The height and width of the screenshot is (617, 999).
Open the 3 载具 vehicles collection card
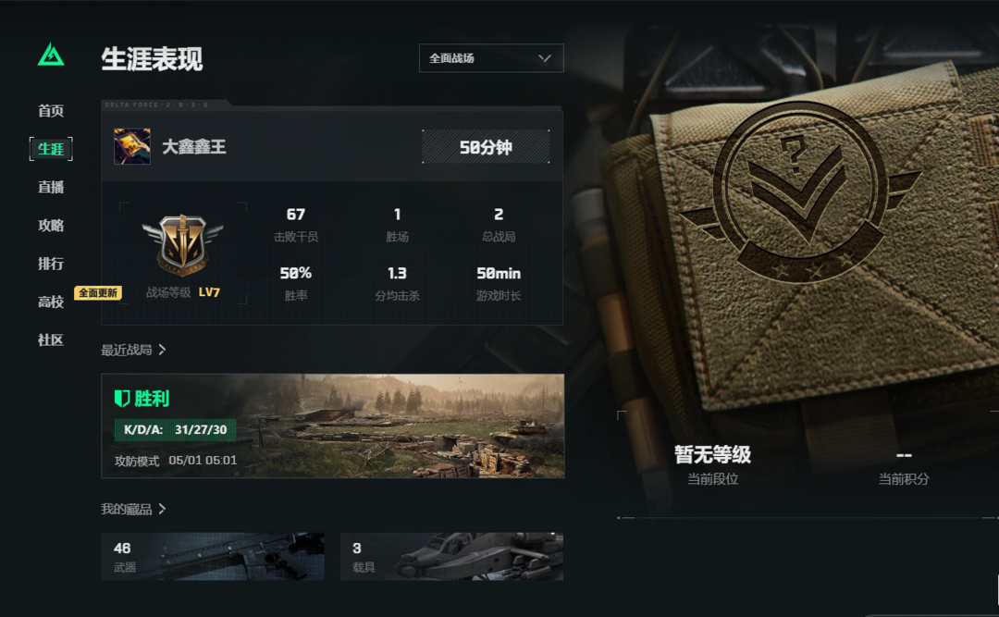click(451, 557)
